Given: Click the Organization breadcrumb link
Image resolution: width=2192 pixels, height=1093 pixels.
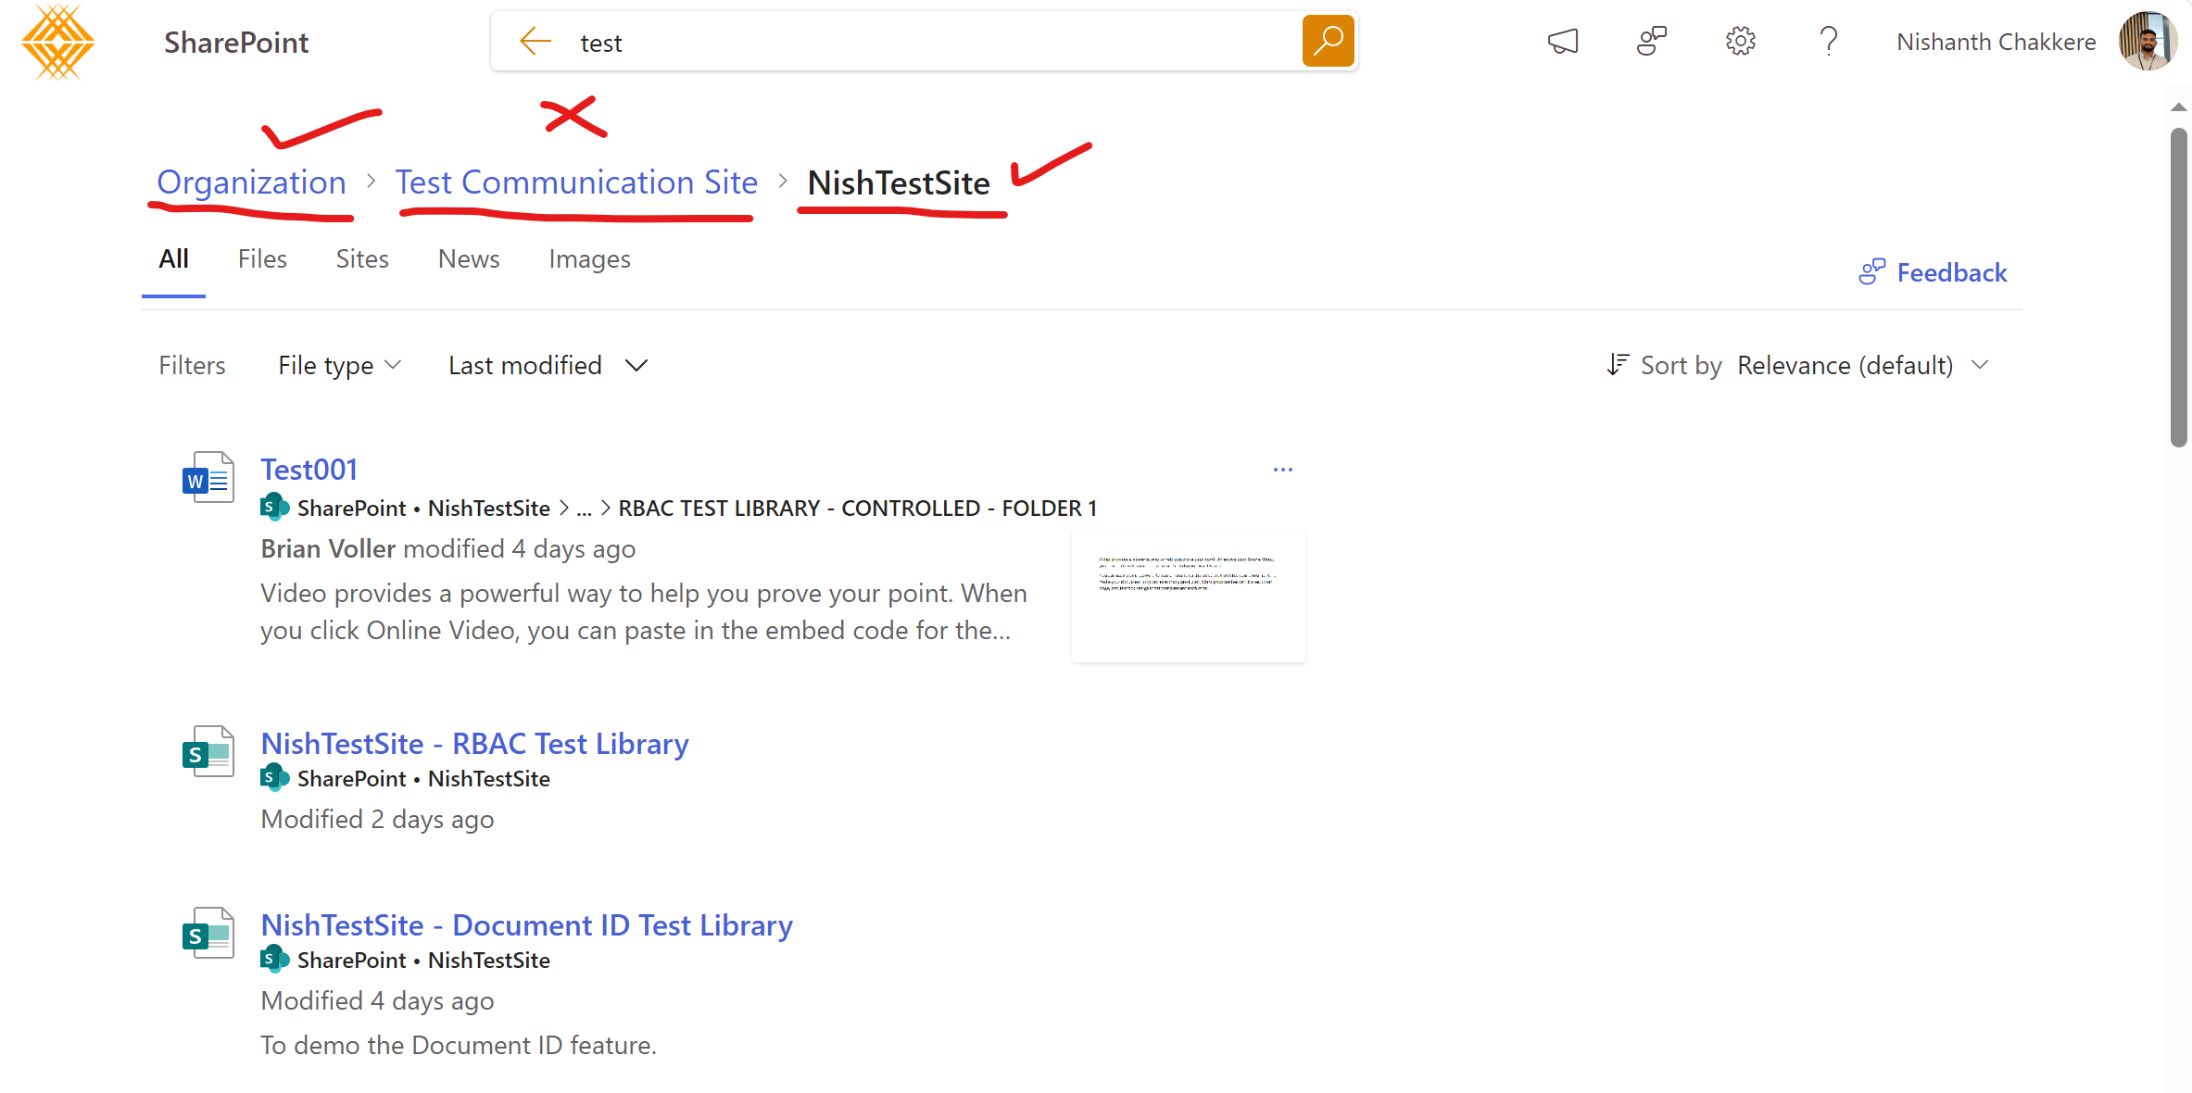Looking at the screenshot, I should click(251, 182).
